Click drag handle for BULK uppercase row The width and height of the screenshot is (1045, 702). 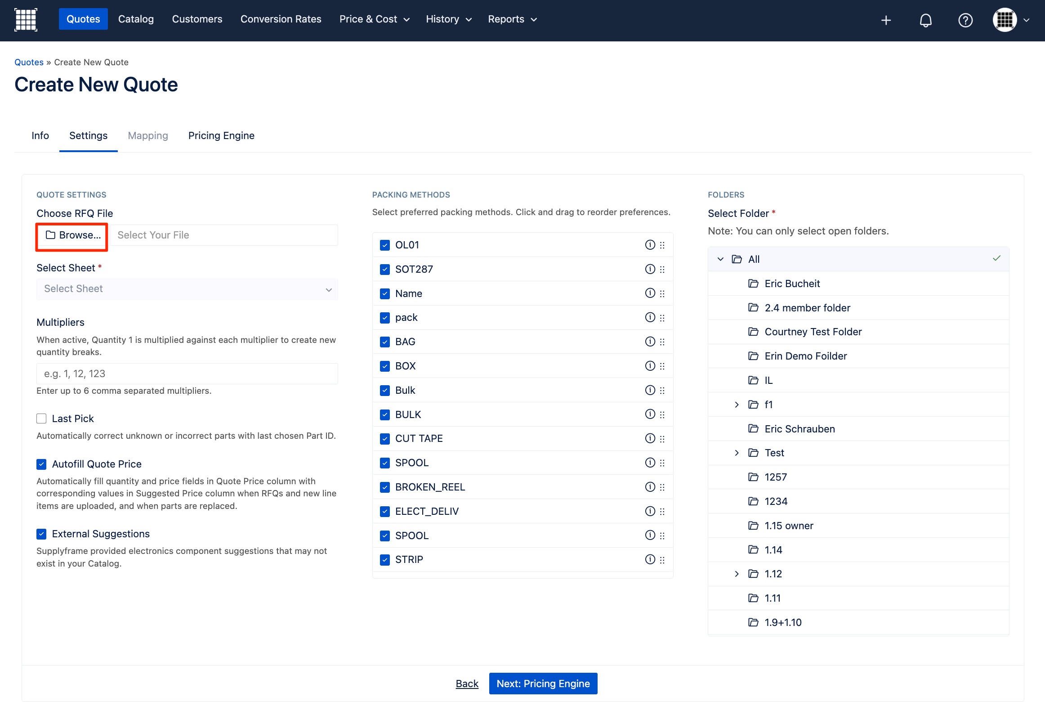(x=662, y=414)
